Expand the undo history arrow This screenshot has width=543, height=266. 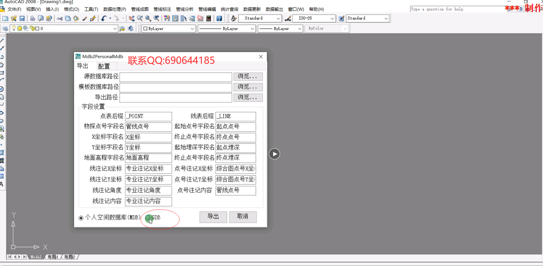tap(110, 18)
